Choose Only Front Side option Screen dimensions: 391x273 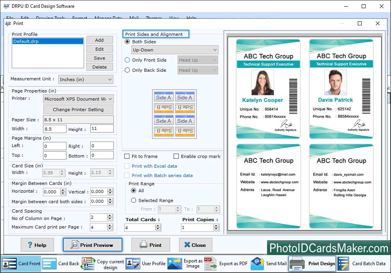(x=127, y=60)
